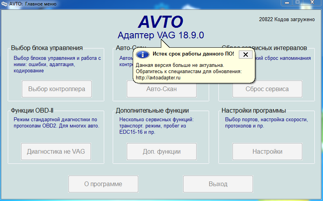Viewport: 323px width, 201px height.
Task: Launch Диагностика не VAG mode
Action: [56, 151]
